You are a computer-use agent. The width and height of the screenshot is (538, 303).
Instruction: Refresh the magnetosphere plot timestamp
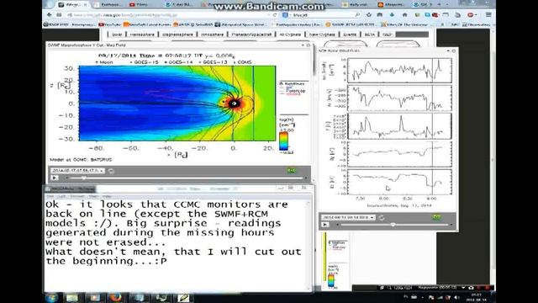point(110,170)
